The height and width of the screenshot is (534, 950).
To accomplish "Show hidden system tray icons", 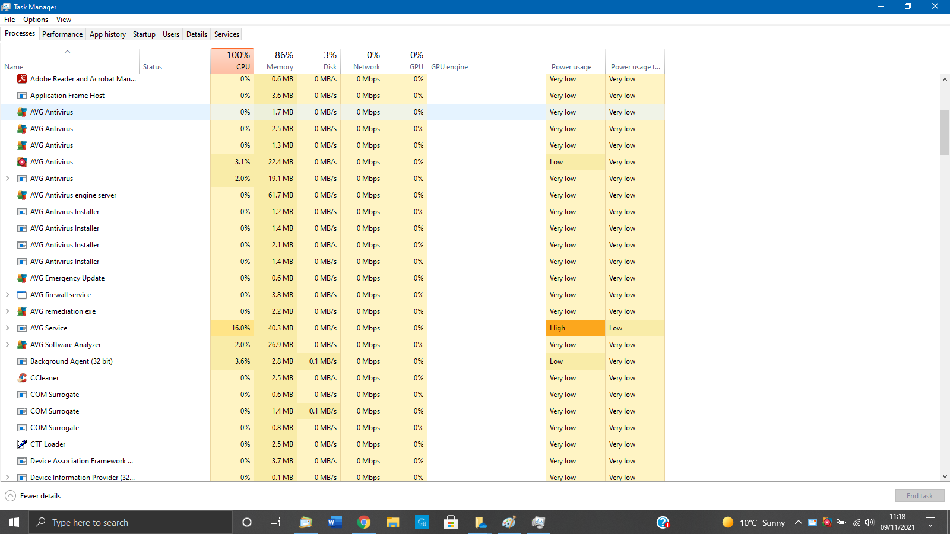I will pos(798,522).
